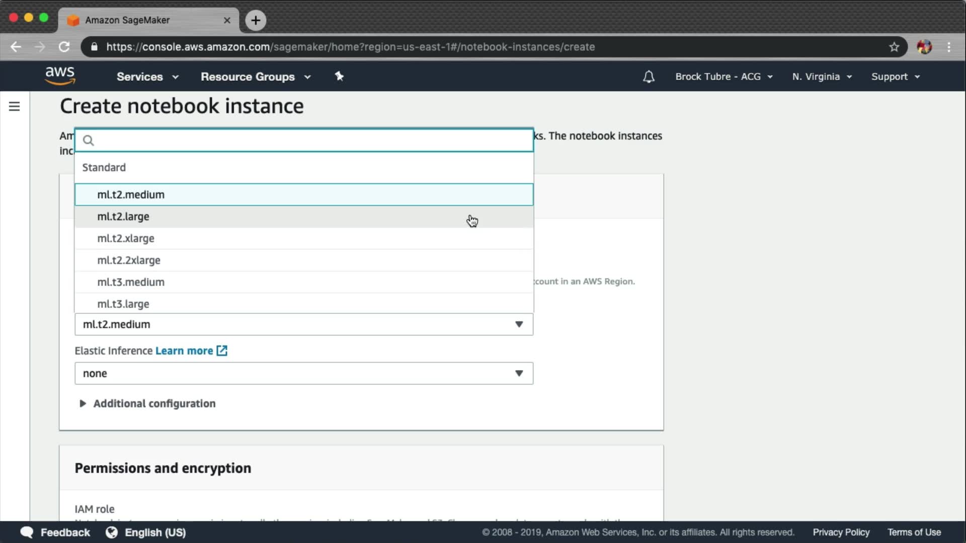Open Chrome three-dot menu
966x543 pixels.
click(949, 47)
